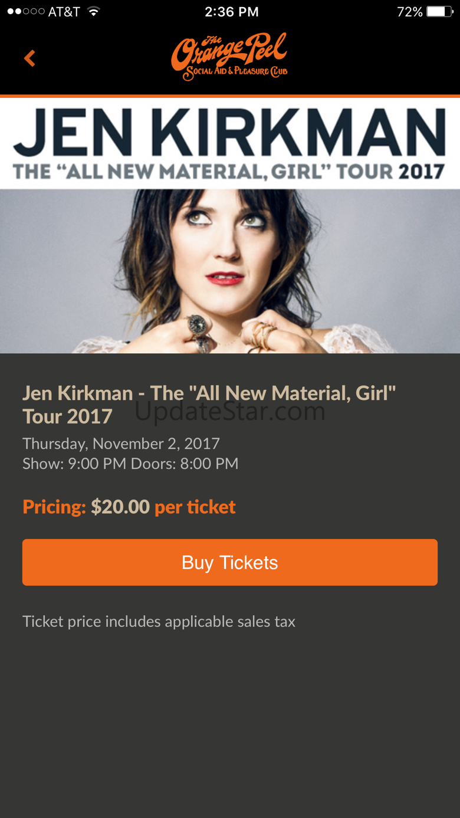Click the Buy Tickets button
This screenshot has height=818, width=460.
coord(230,562)
